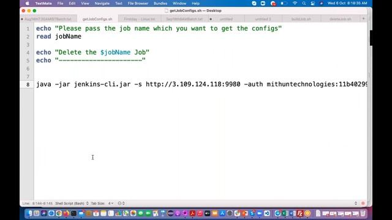
Task: Switch to the Aug14th7:30AMISTBatch.txt tab
Action: click(48, 19)
